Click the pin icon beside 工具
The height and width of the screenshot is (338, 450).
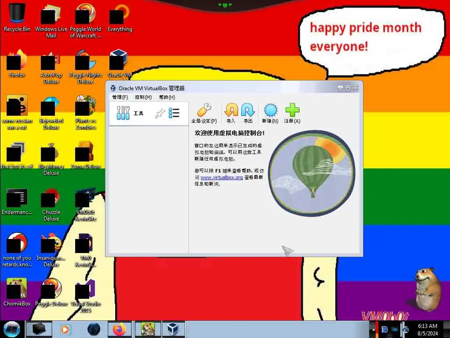pos(160,113)
